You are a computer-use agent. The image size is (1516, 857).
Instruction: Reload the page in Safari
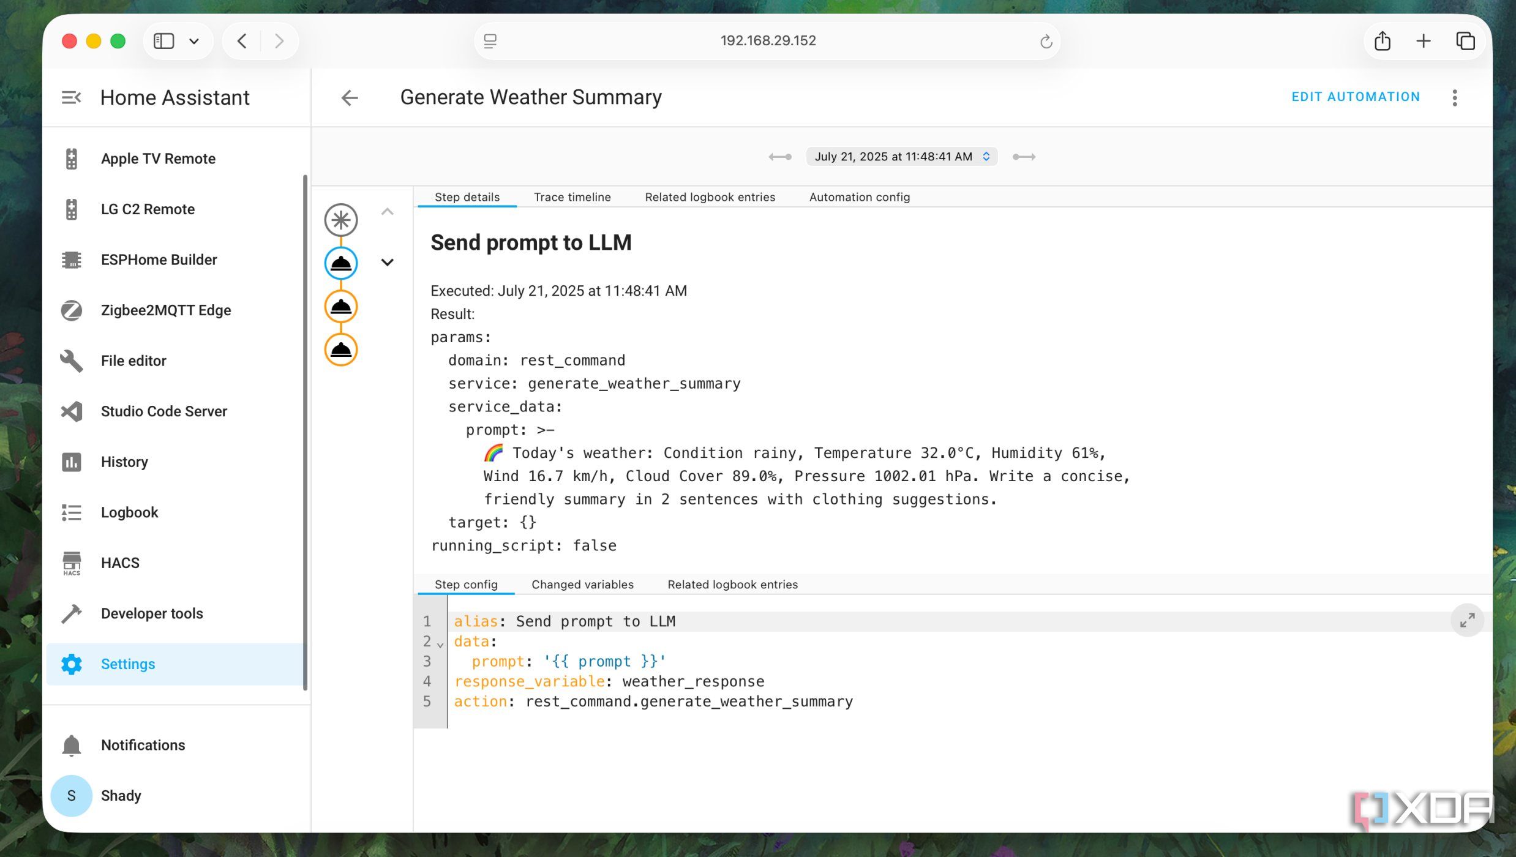(x=1046, y=41)
